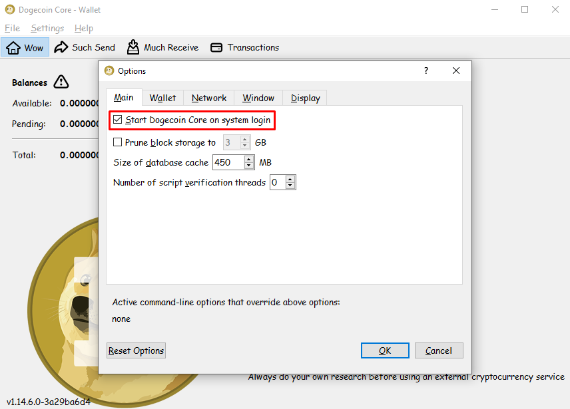Switch to the Network tab

click(209, 98)
